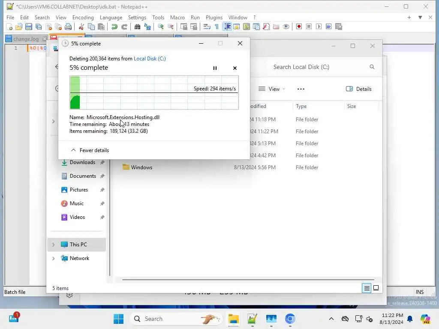Open Folder as Workspace toolbar icon
This screenshot has width=439, height=329.
(276, 27)
